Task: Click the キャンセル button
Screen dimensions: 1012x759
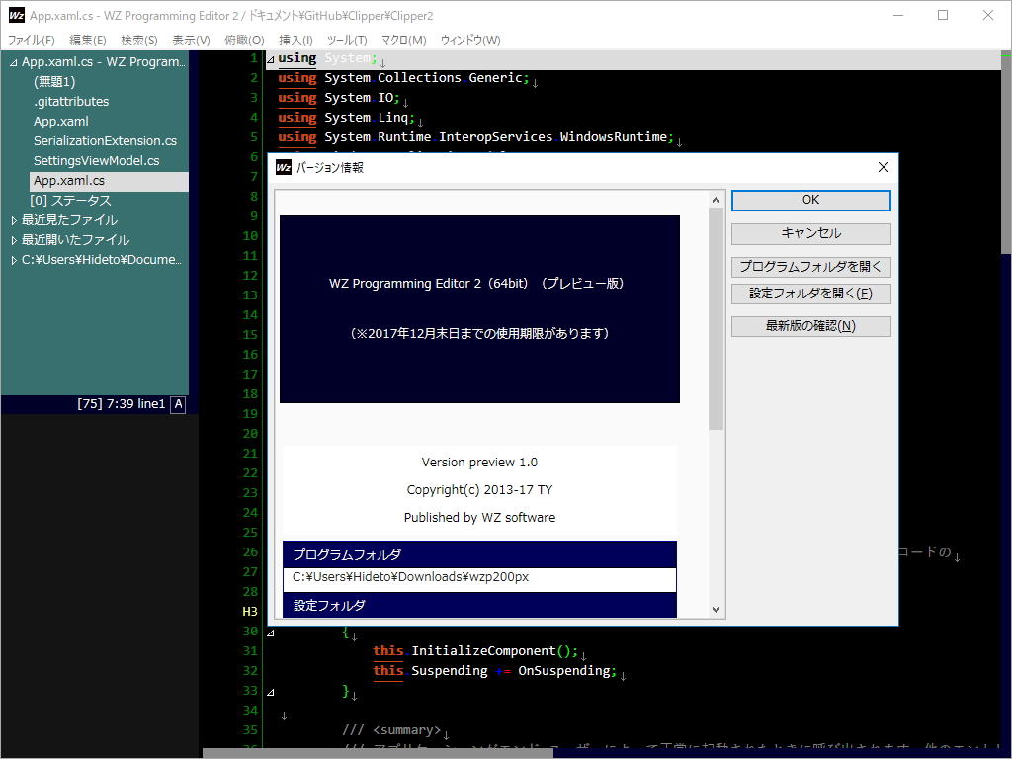Action: tap(810, 233)
